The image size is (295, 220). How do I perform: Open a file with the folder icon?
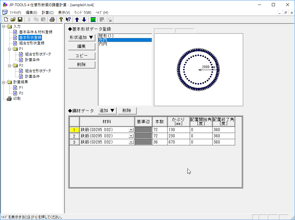tap(13, 20)
